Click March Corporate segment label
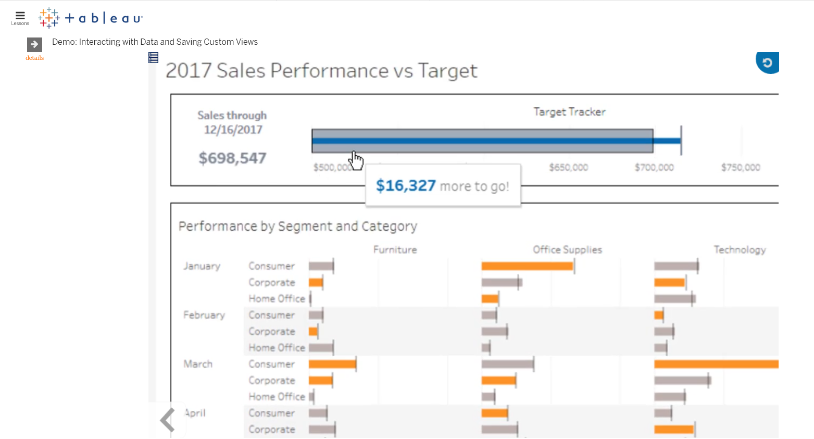This screenshot has height=439, width=814. coord(272,380)
